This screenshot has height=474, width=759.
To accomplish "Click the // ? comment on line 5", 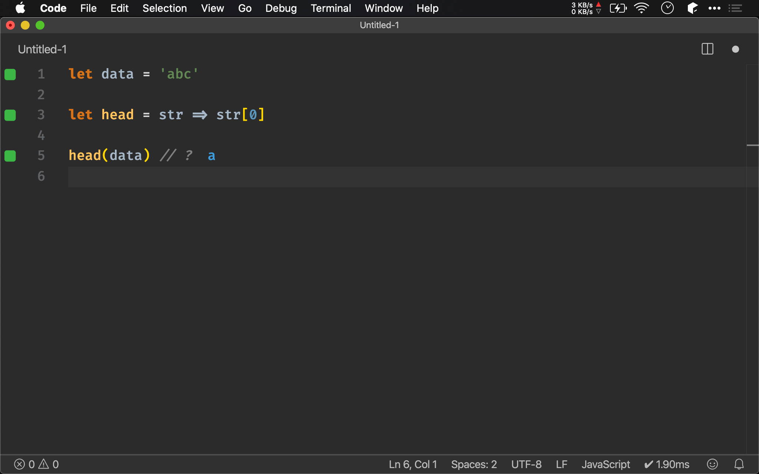I will (x=176, y=156).
